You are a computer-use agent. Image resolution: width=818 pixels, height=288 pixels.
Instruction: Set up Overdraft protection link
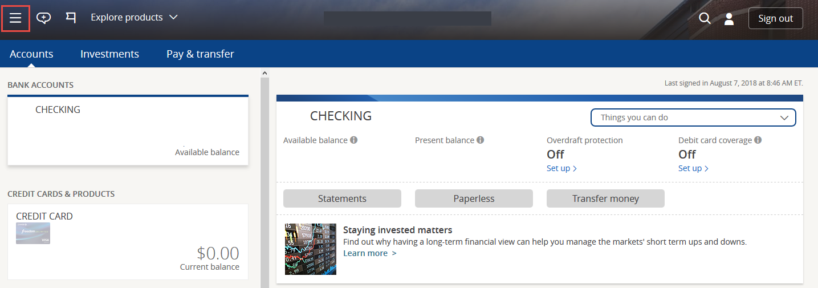pyautogui.click(x=561, y=168)
